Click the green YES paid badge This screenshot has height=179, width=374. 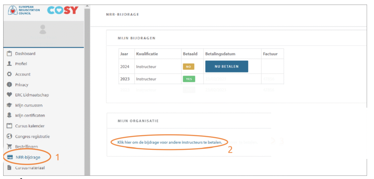188,79
